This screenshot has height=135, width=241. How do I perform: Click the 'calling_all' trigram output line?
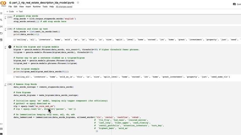click(122, 77)
